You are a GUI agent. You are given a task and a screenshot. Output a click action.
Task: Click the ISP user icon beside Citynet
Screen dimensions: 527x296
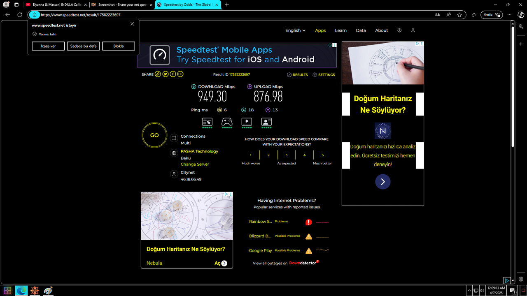pos(174,174)
